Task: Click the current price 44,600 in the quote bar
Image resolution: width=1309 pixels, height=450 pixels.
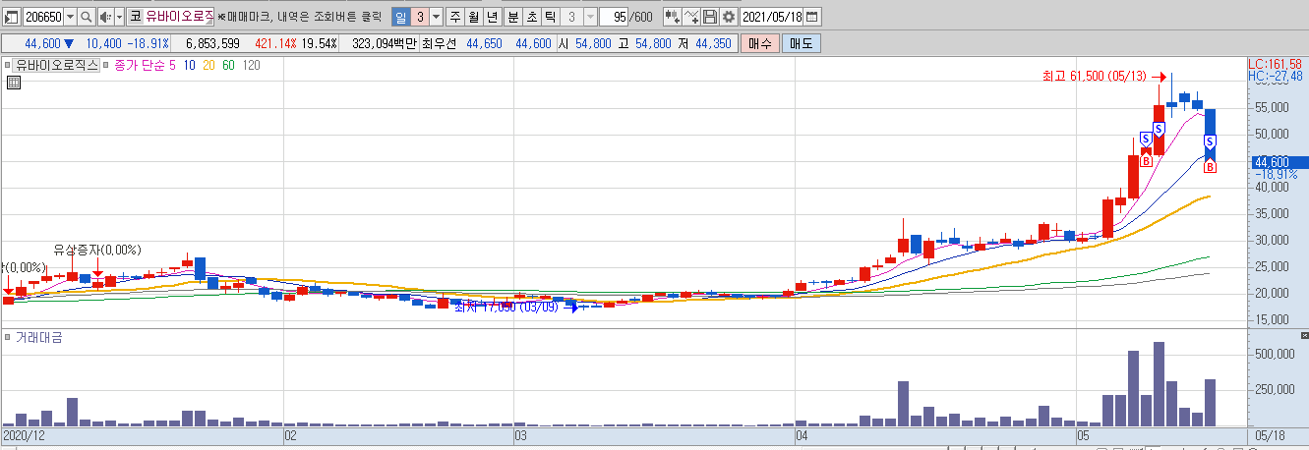Action: (42, 44)
